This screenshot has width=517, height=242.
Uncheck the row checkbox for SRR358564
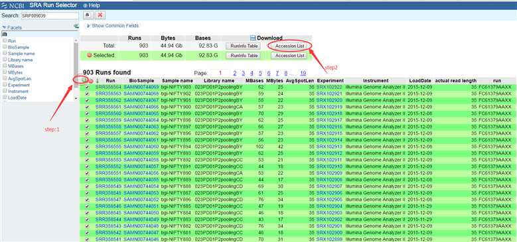[87, 88]
